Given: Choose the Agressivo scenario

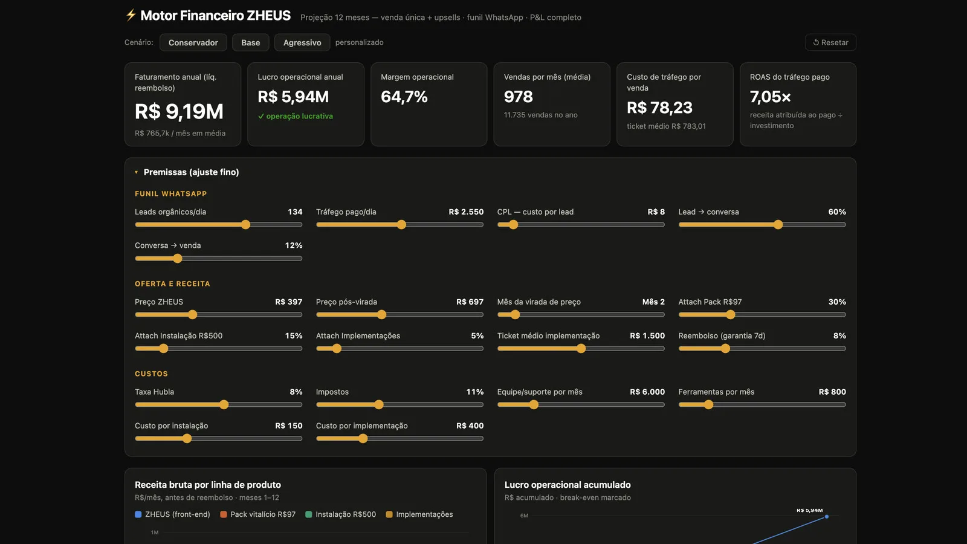Looking at the screenshot, I should (x=302, y=42).
